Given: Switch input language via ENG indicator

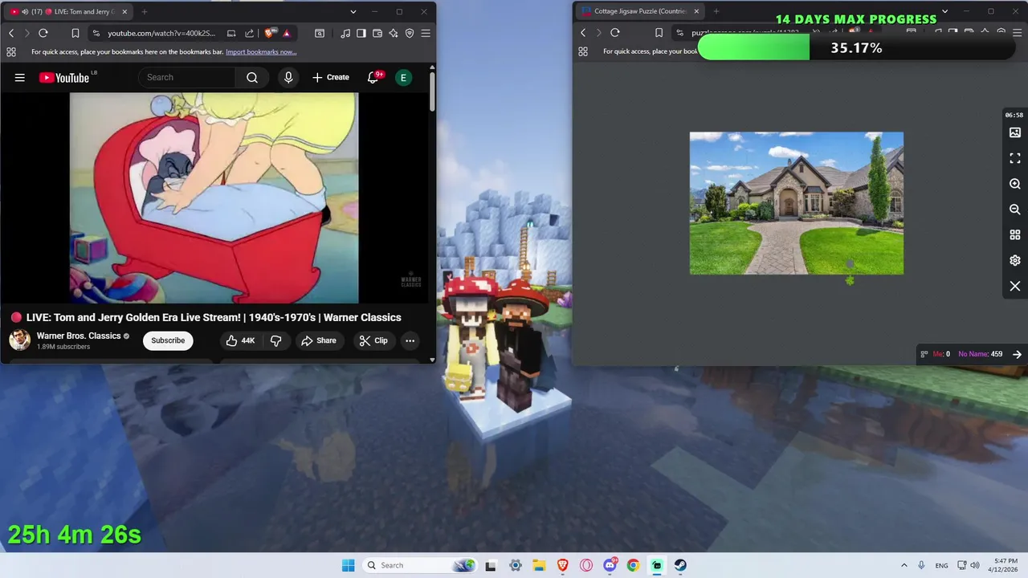Looking at the screenshot, I should (x=941, y=565).
